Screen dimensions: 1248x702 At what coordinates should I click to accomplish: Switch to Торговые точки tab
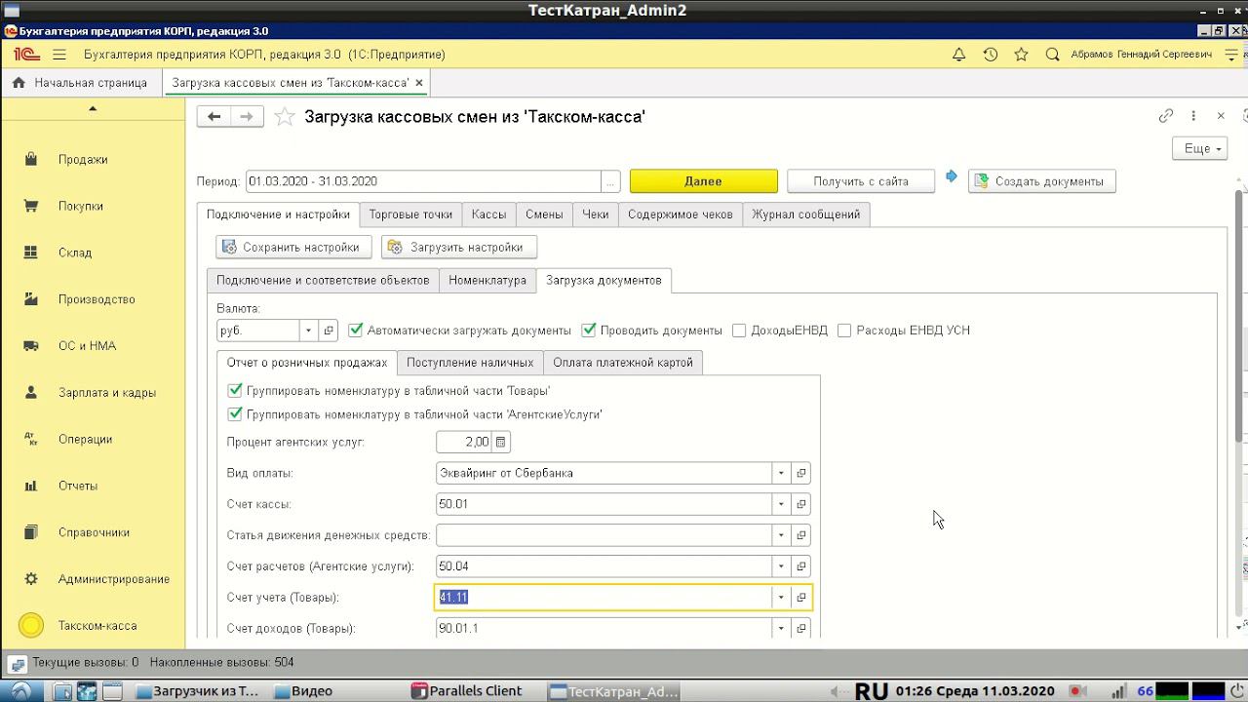[x=410, y=214]
